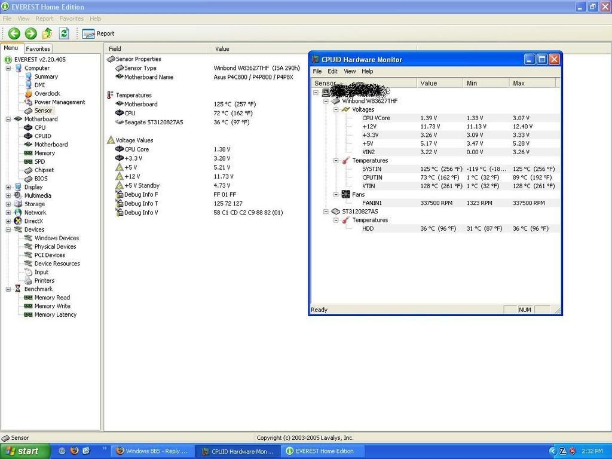Screen dimensions: 612x459
Task: Select the Memory page icon
Action: (28, 153)
